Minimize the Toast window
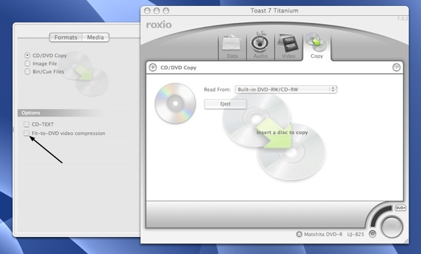Viewport: 421px width, 254px height. pyautogui.click(x=157, y=11)
